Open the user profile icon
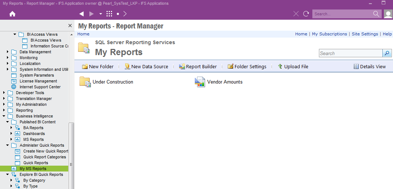The image size is (393, 189). tap(388, 14)
